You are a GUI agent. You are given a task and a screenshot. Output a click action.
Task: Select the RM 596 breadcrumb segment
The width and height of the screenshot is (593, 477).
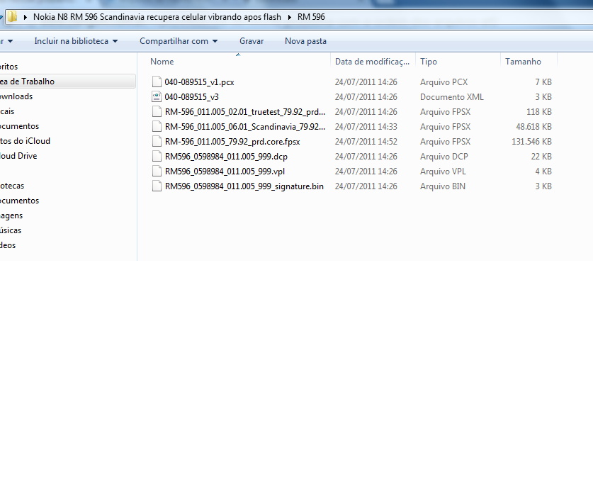[311, 17]
